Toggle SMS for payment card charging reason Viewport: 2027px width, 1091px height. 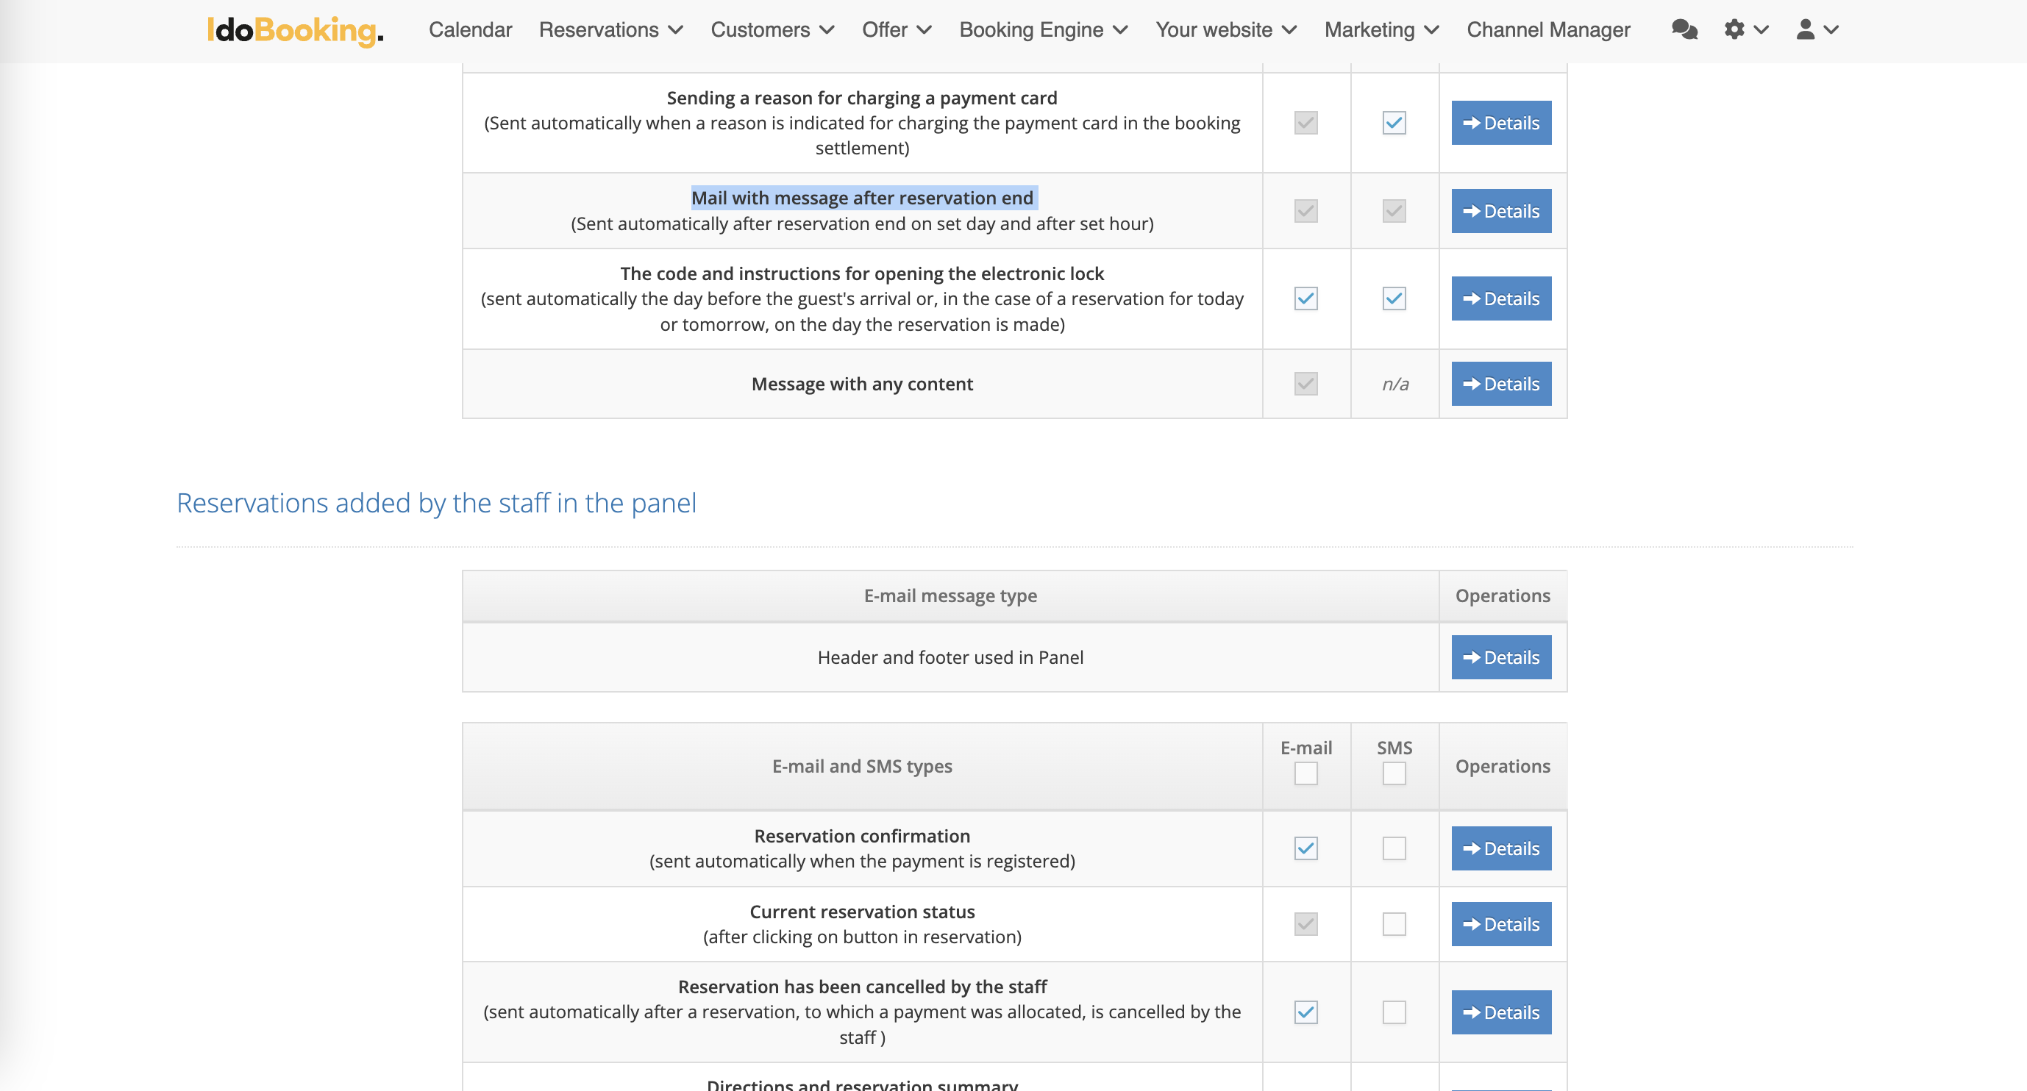1394,123
